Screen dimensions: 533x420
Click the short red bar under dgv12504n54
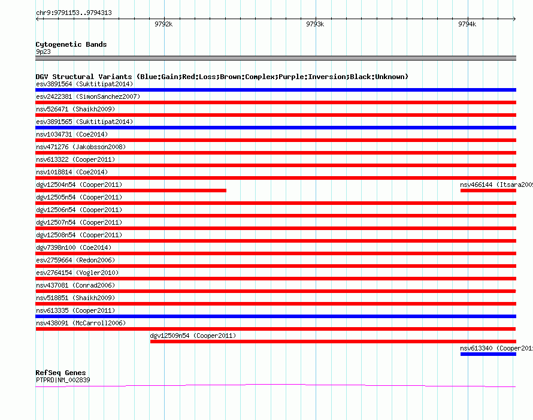tap(131, 191)
